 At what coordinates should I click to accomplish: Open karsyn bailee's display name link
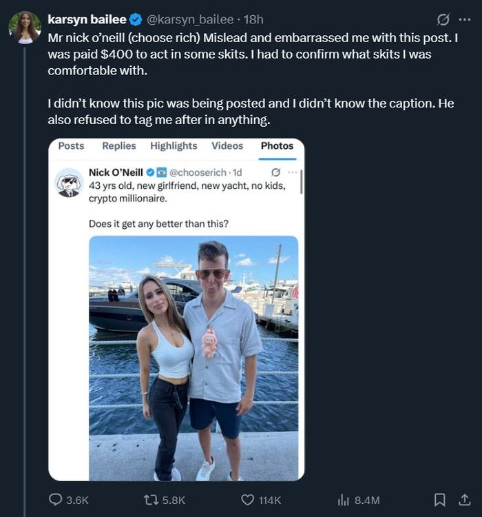[86, 19]
